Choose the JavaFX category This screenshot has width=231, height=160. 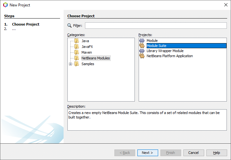87,47
